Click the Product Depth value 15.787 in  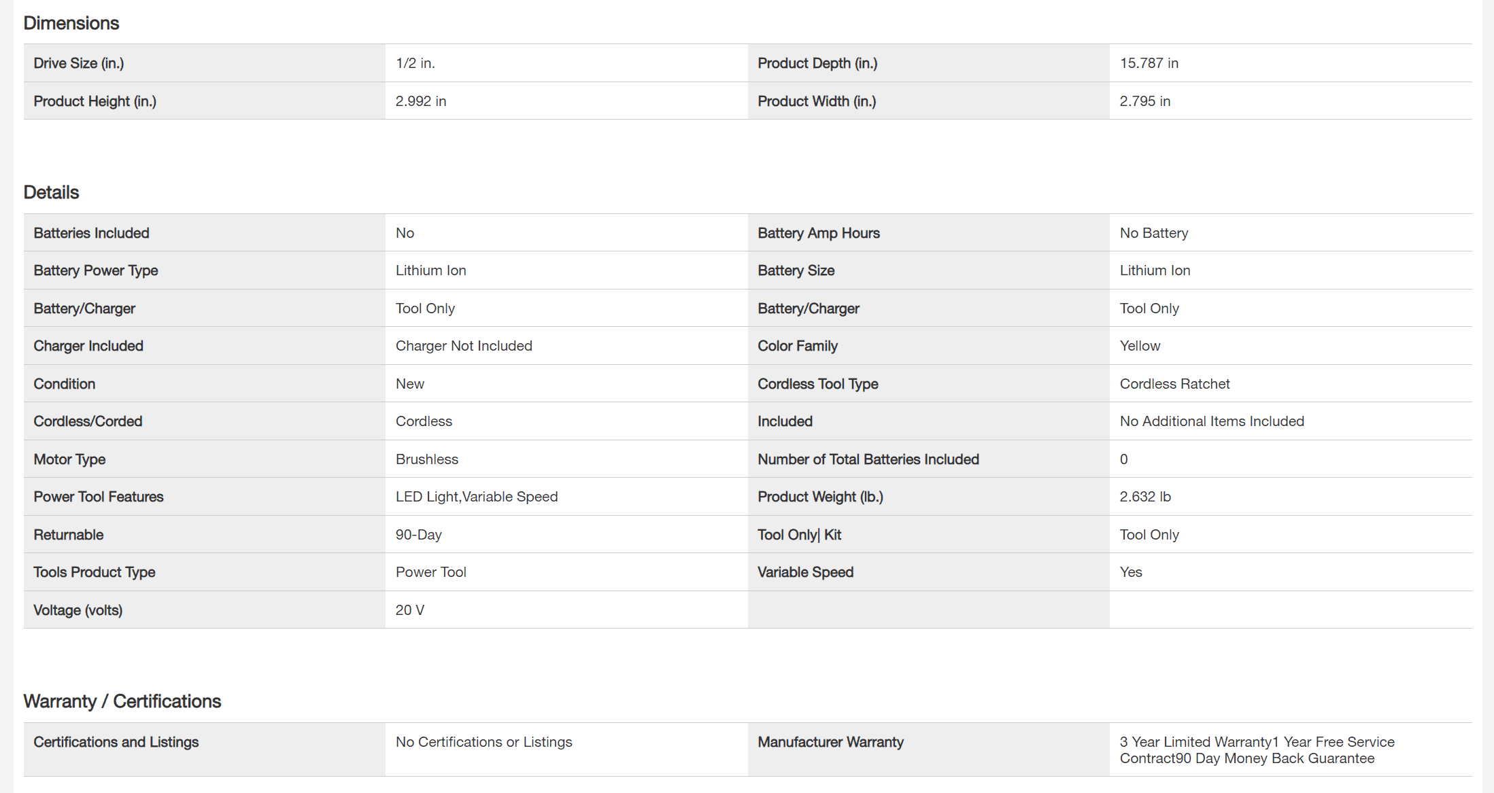1149,63
